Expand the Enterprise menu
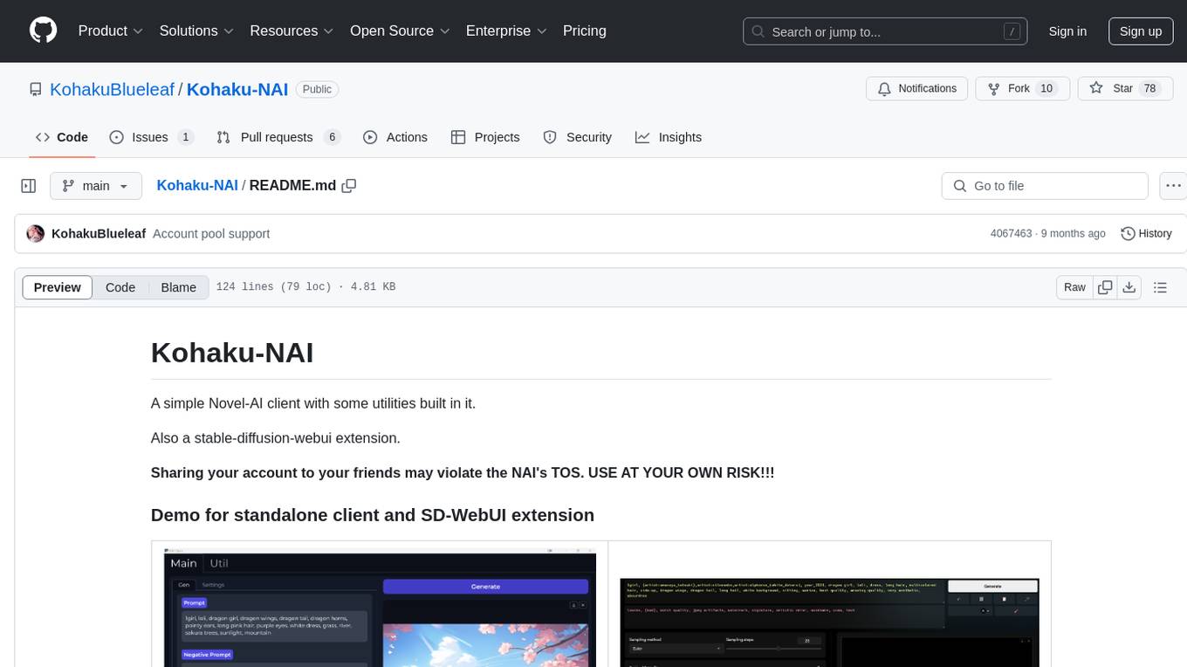The width and height of the screenshot is (1187, 667). (x=506, y=31)
